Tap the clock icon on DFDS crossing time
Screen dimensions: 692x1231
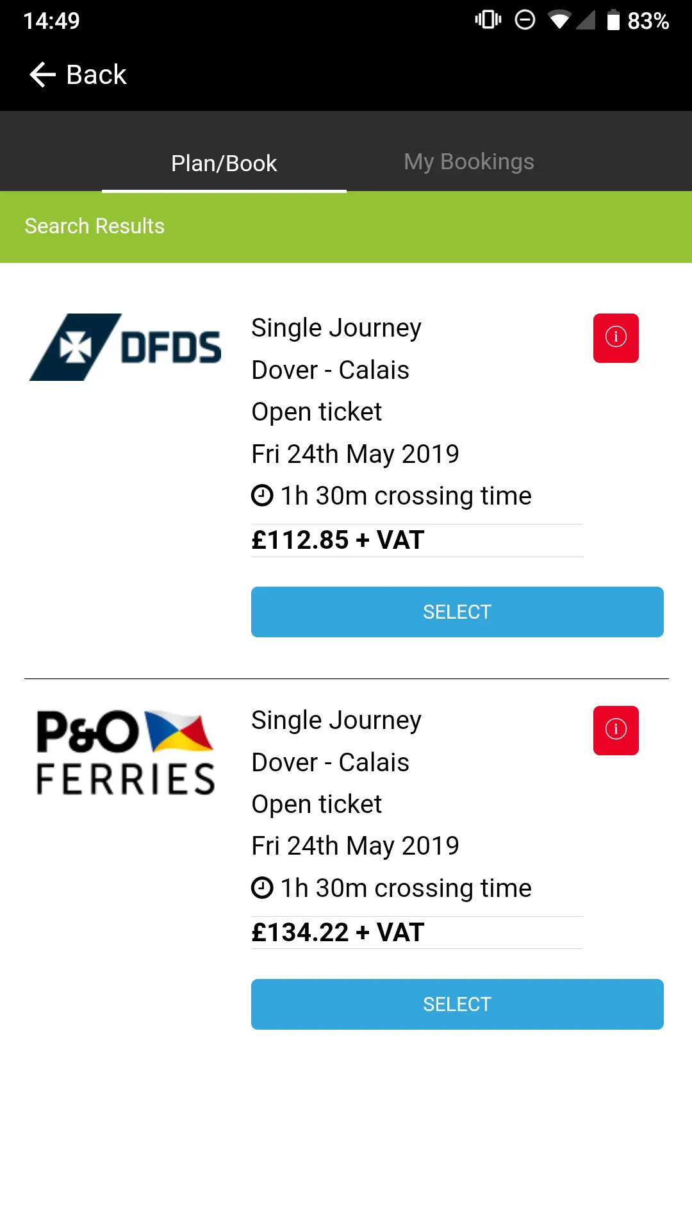(x=262, y=496)
